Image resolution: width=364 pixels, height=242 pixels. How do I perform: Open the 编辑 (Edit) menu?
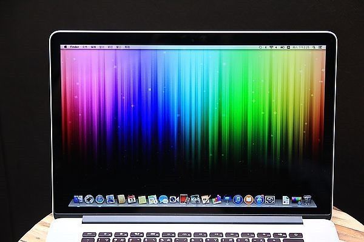click(x=93, y=47)
